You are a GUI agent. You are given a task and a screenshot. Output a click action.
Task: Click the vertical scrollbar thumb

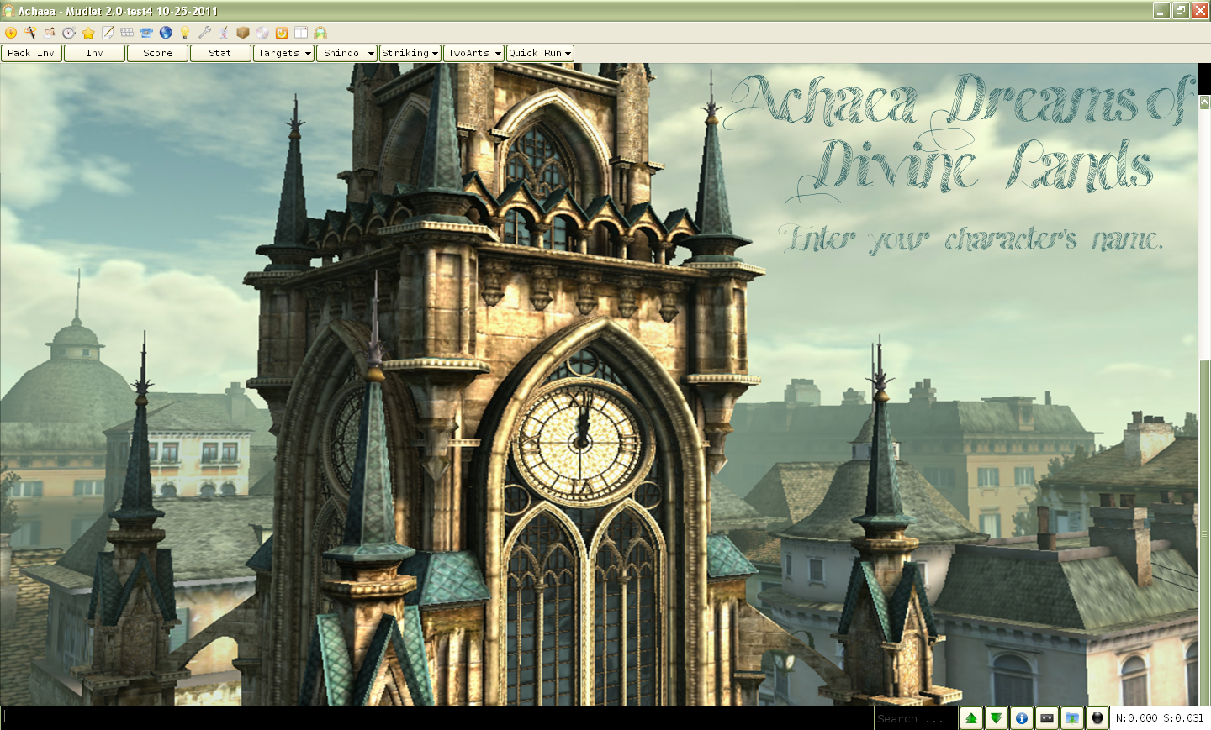(1205, 532)
